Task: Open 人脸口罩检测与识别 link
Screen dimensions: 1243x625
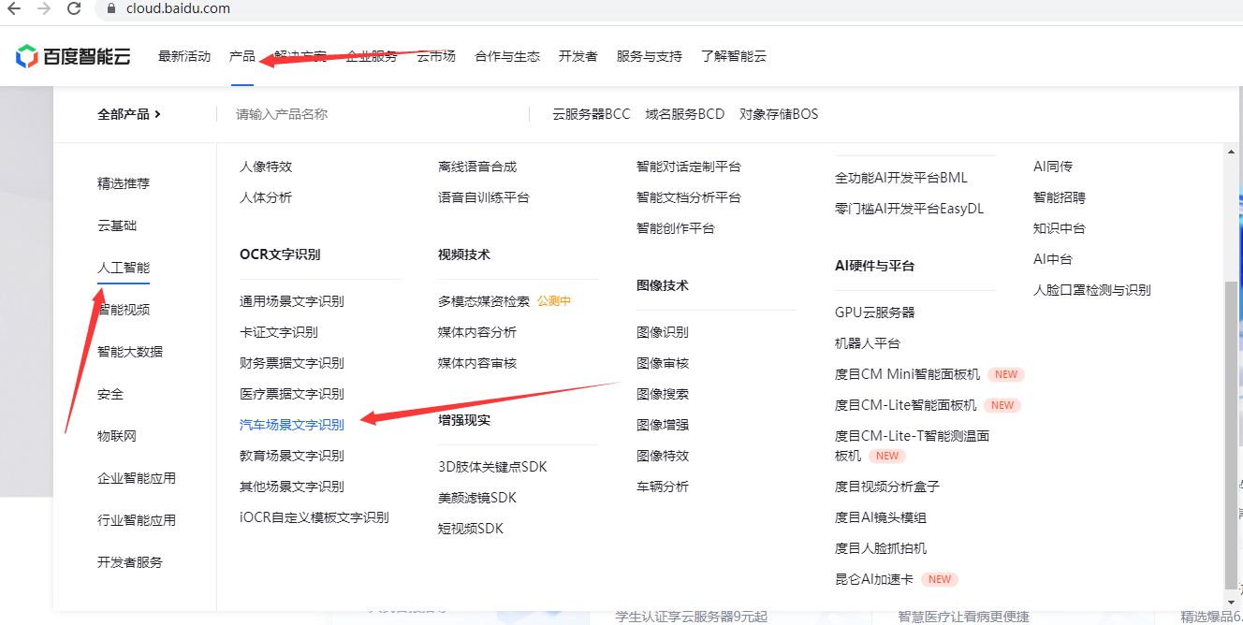Action: (x=1092, y=290)
